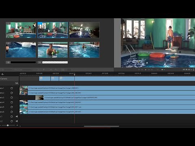The height and width of the screenshot is (146, 195).
Task: Toggle the sync icon for Camera 5 track
Action: click(x=12, y=107)
